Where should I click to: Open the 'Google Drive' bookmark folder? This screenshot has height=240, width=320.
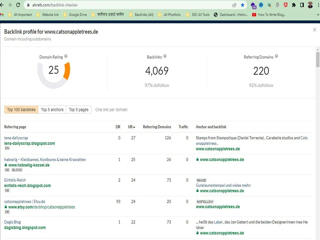coord(75,15)
